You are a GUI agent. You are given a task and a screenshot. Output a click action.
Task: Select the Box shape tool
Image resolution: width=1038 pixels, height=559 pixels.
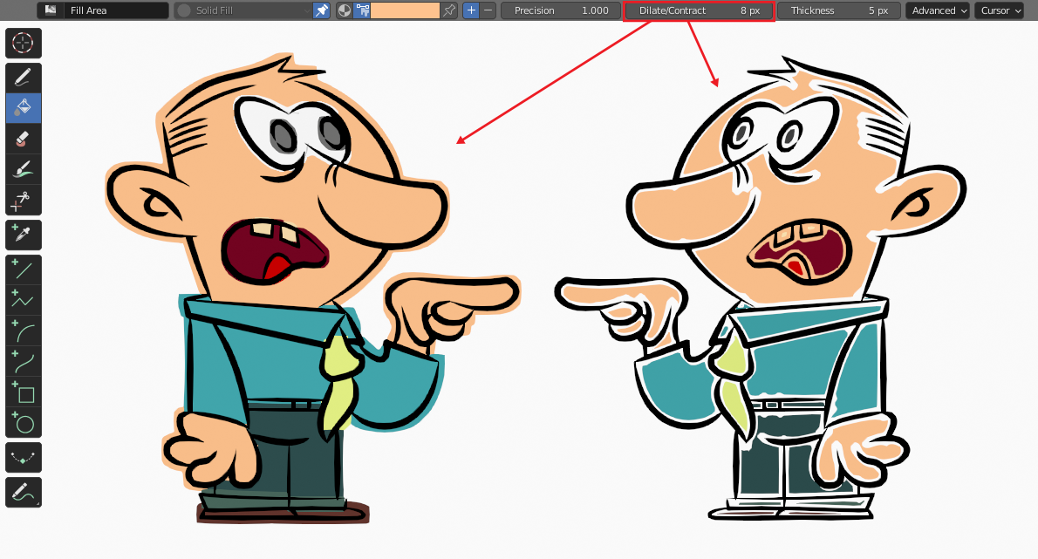(x=24, y=392)
